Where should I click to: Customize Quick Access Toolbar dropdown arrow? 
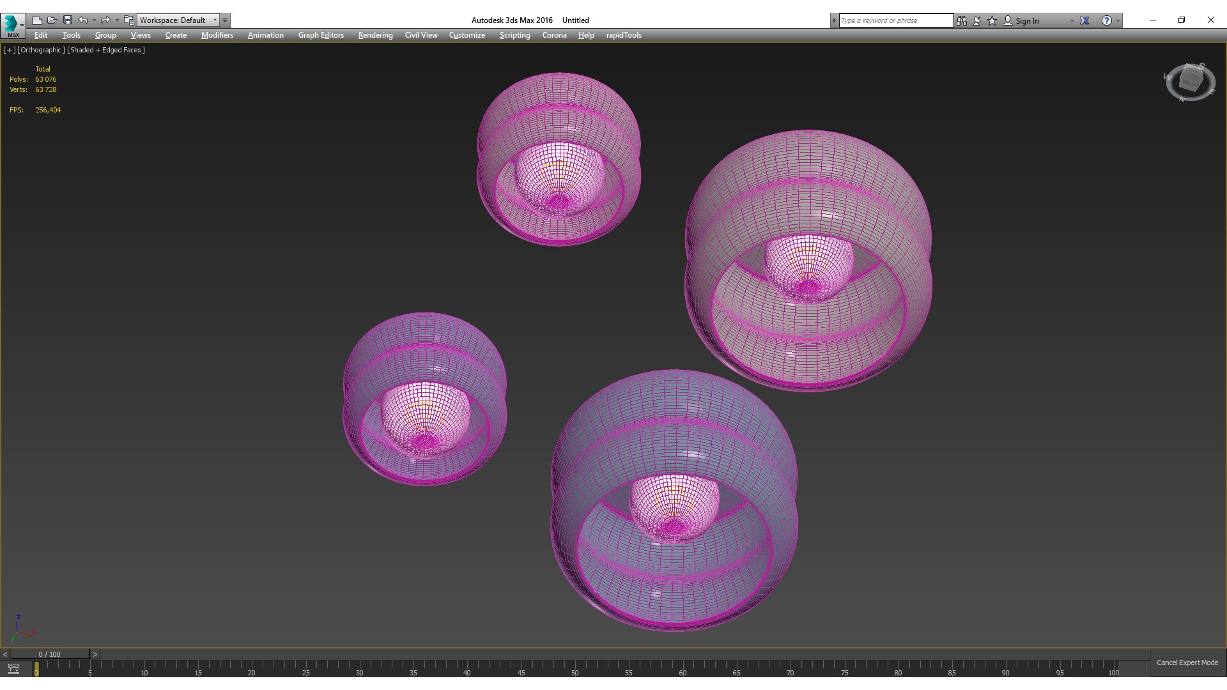225,20
